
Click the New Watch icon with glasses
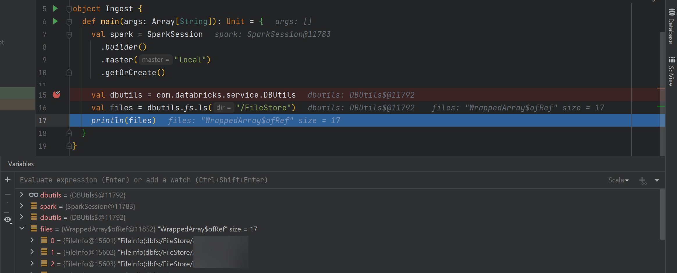[642, 180]
